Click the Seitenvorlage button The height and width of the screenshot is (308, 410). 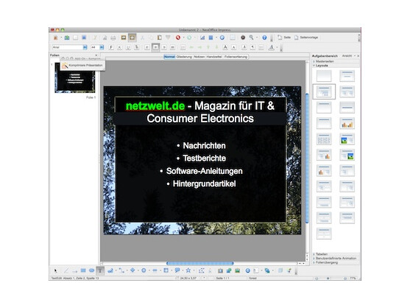point(306,38)
